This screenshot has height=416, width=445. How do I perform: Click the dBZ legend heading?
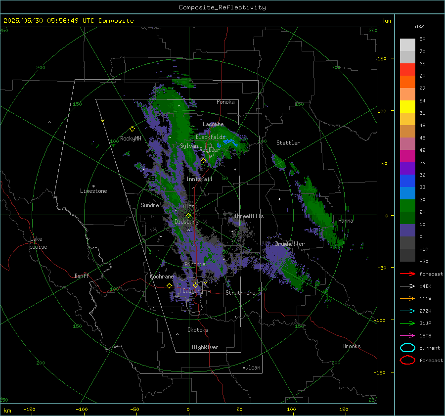point(419,26)
